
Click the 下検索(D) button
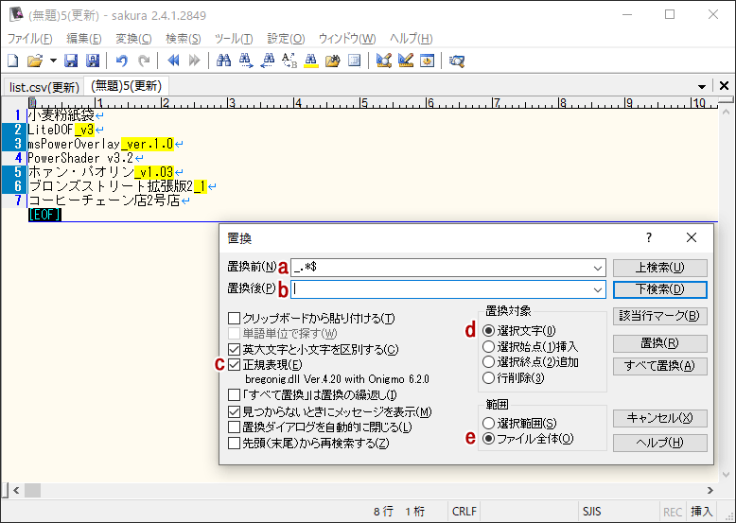(660, 289)
